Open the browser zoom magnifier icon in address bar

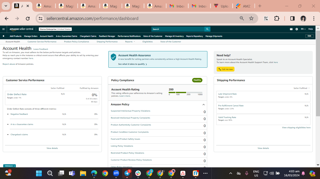point(242,18)
